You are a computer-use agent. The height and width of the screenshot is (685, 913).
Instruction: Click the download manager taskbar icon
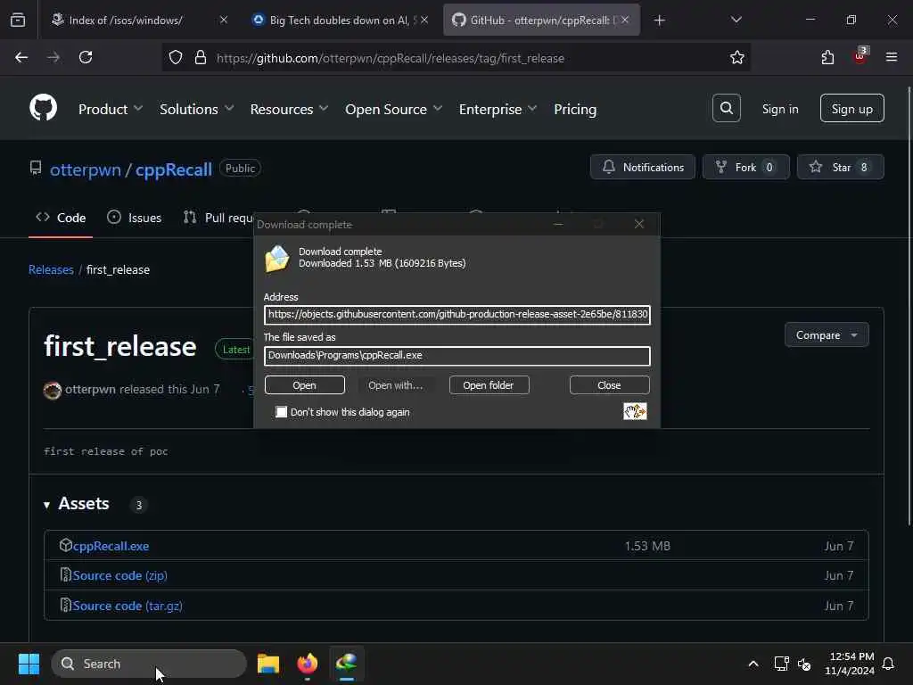(x=347, y=664)
